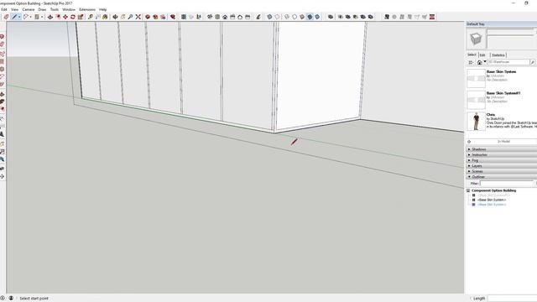Open the Camera menu

(x=28, y=9)
